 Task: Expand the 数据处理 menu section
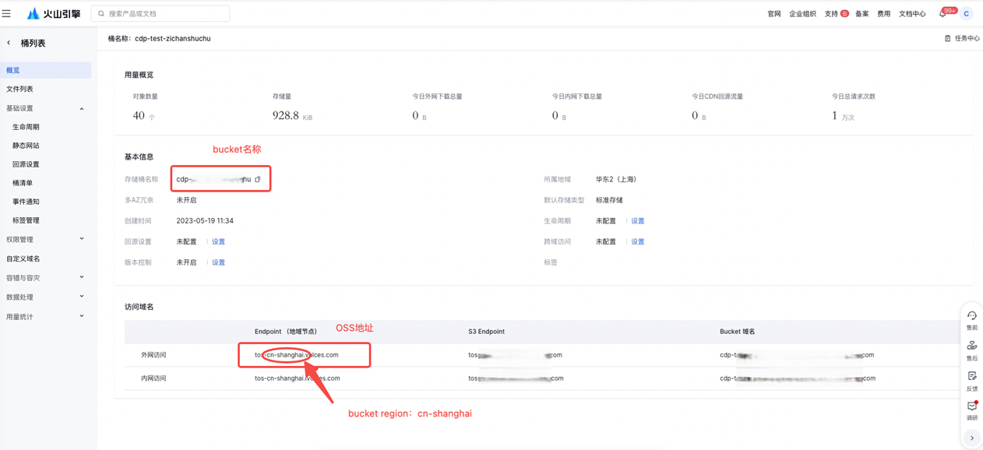tap(82, 297)
